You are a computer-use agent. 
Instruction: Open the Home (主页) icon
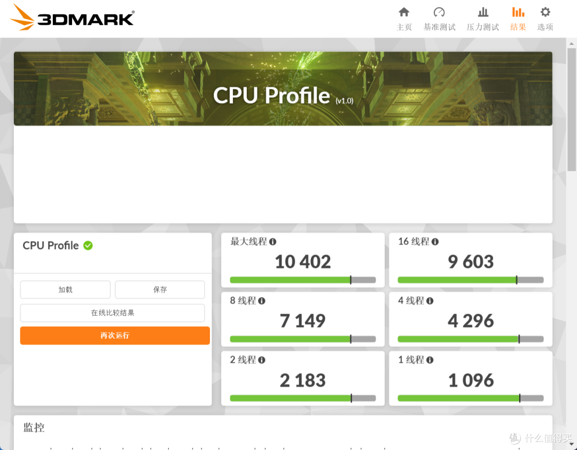(x=404, y=12)
